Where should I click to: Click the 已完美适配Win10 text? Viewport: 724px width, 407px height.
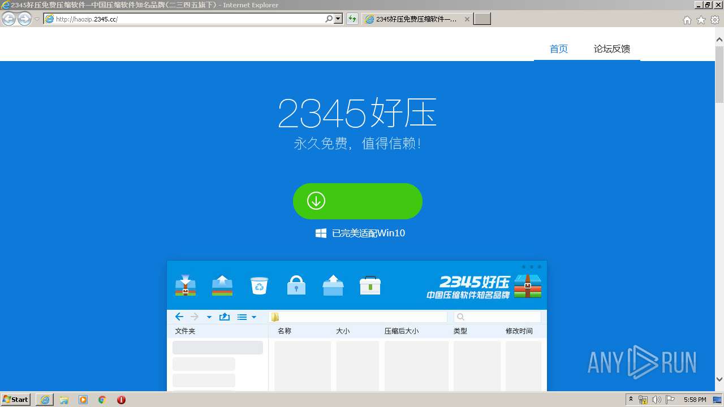click(x=368, y=233)
